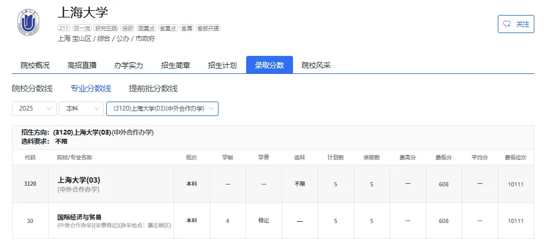553x247 pixels.
Task: Click the 国重点 tag badge
Action: click(x=147, y=28)
